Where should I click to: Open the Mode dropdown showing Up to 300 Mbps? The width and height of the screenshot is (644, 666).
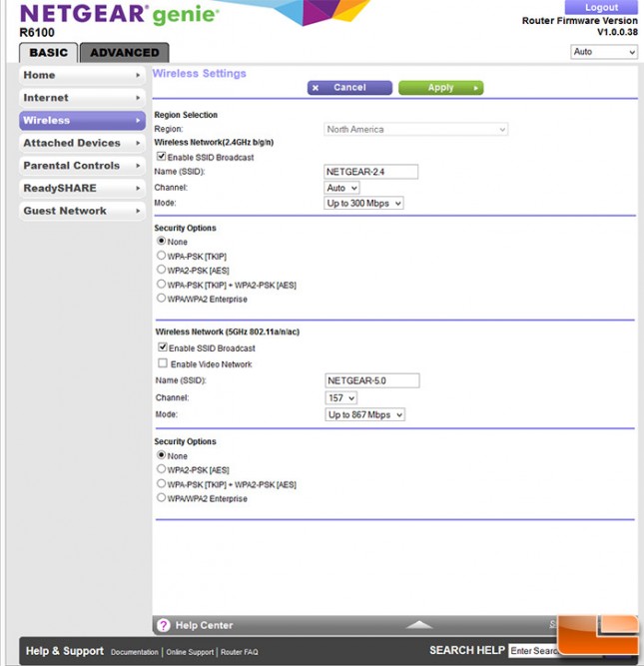coord(363,203)
